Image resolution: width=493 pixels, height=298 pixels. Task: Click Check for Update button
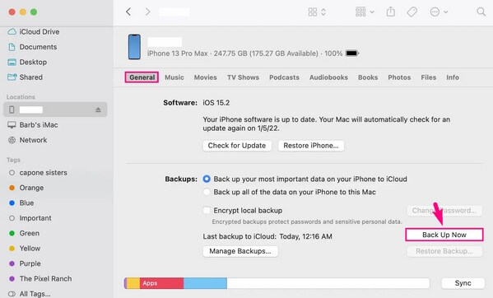click(237, 146)
